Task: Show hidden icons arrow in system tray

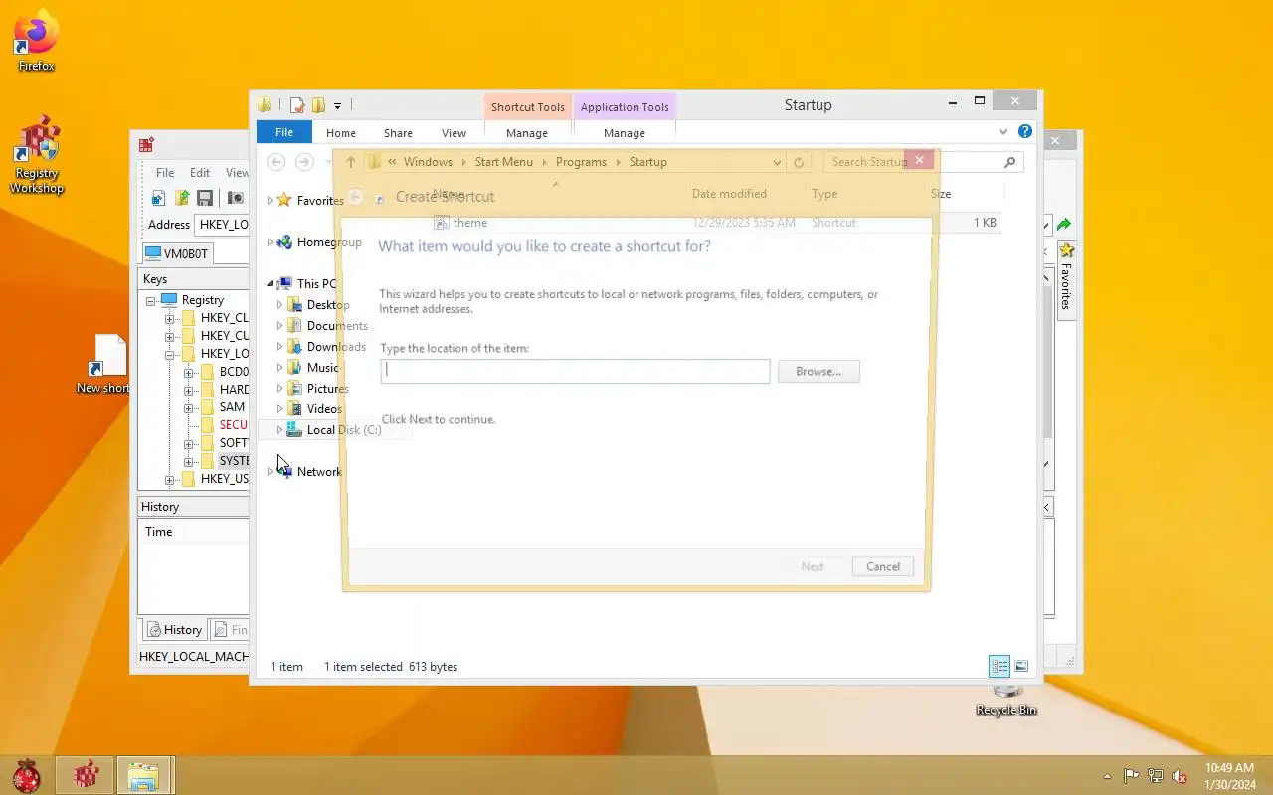Action: coord(1107,776)
